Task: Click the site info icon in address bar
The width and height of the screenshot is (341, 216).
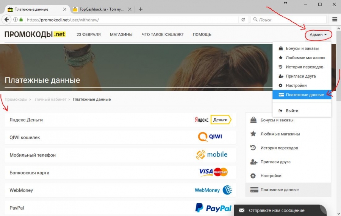Action: coord(16,20)
